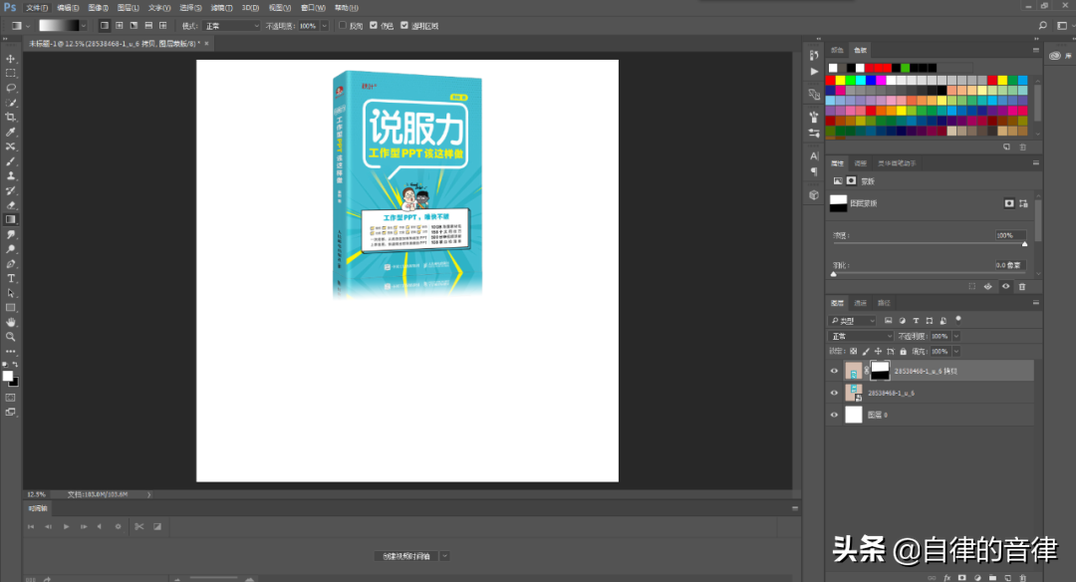
Task: Open the gradient picker dropdown arrow
Action: 83,25
